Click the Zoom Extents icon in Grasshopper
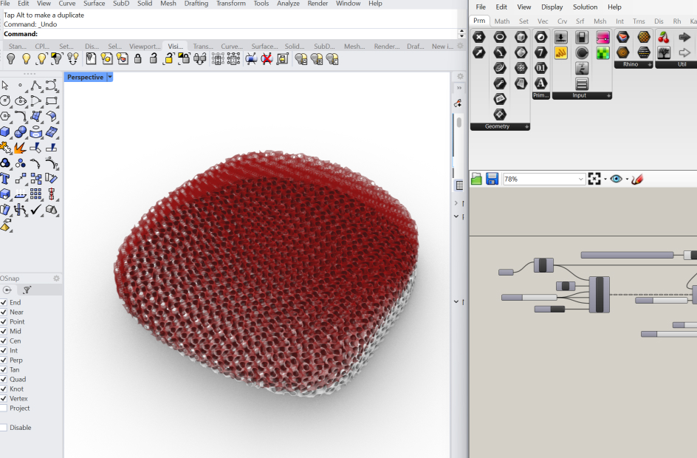Screen dimensions: 697x458 [594, 179]
